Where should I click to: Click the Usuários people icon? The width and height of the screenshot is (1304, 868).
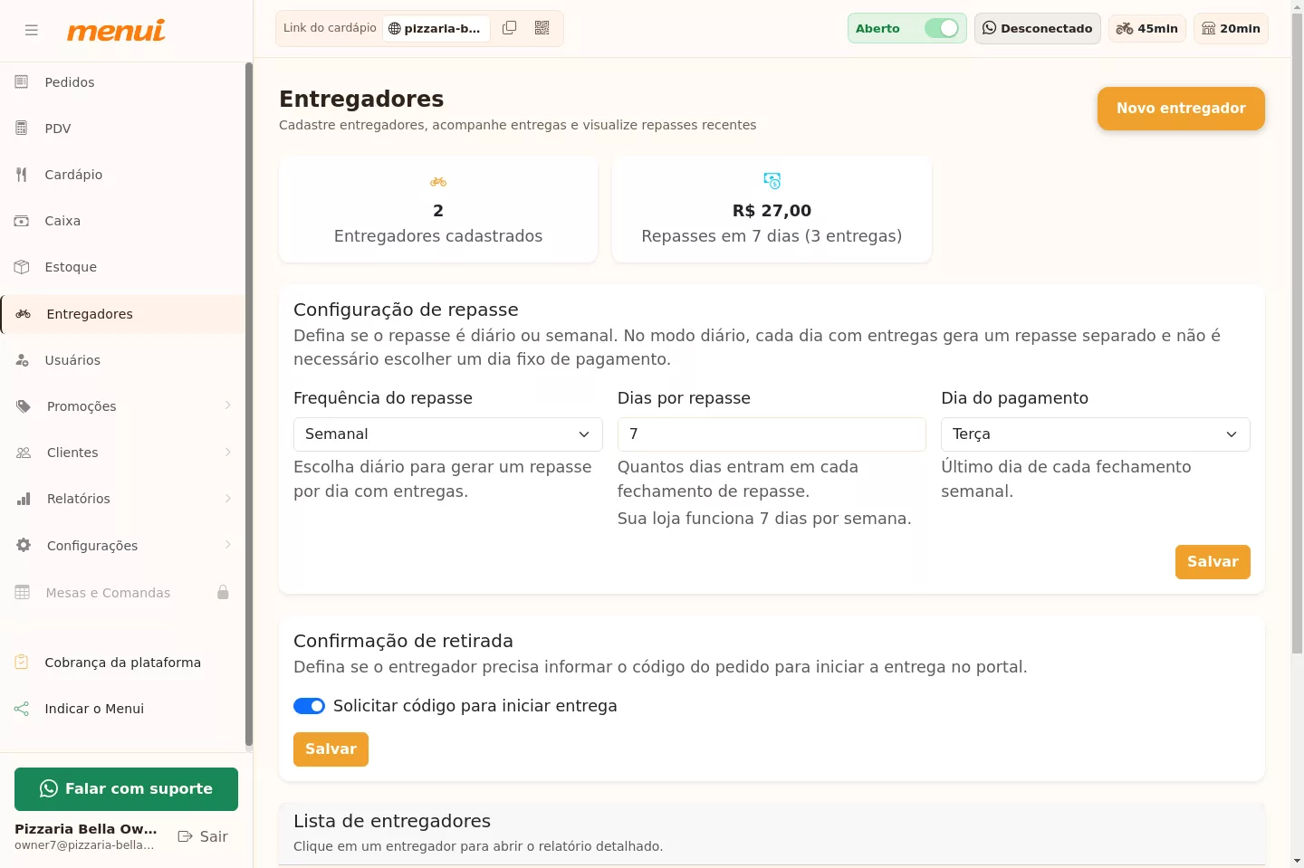[x=22, y=360]
